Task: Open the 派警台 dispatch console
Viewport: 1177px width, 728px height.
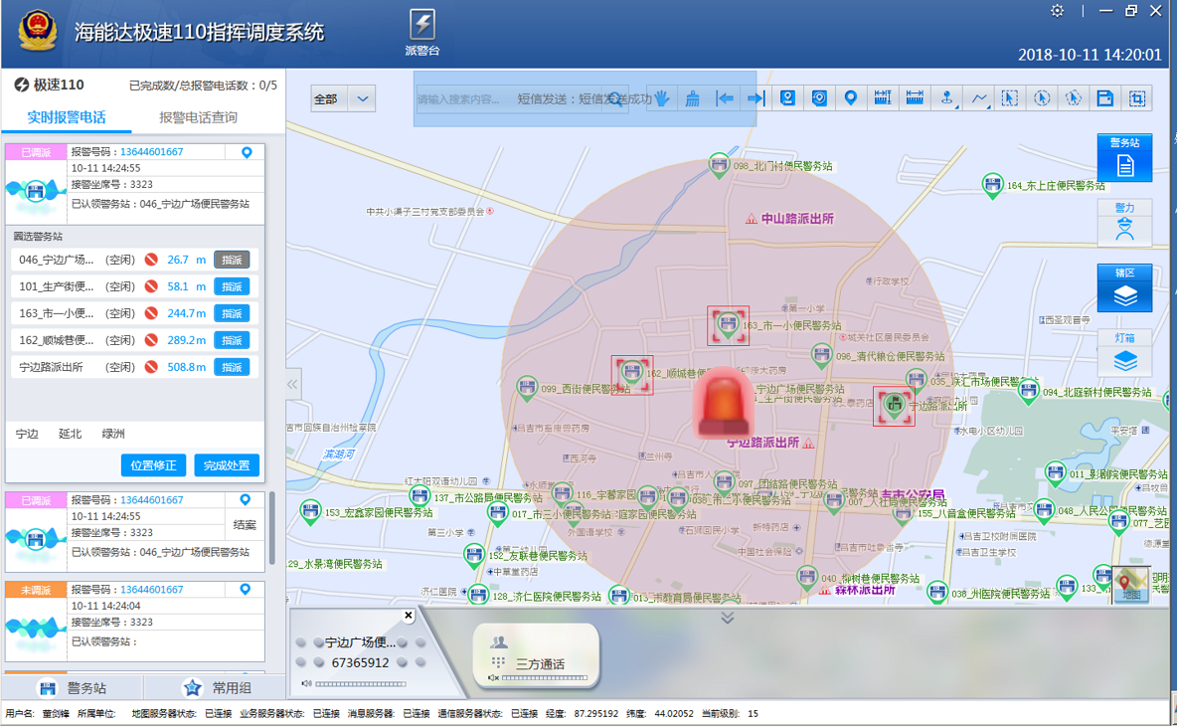Action: pos(422,33)
